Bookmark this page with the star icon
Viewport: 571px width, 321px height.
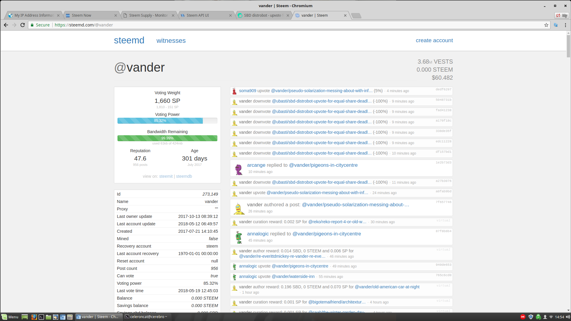546,25
